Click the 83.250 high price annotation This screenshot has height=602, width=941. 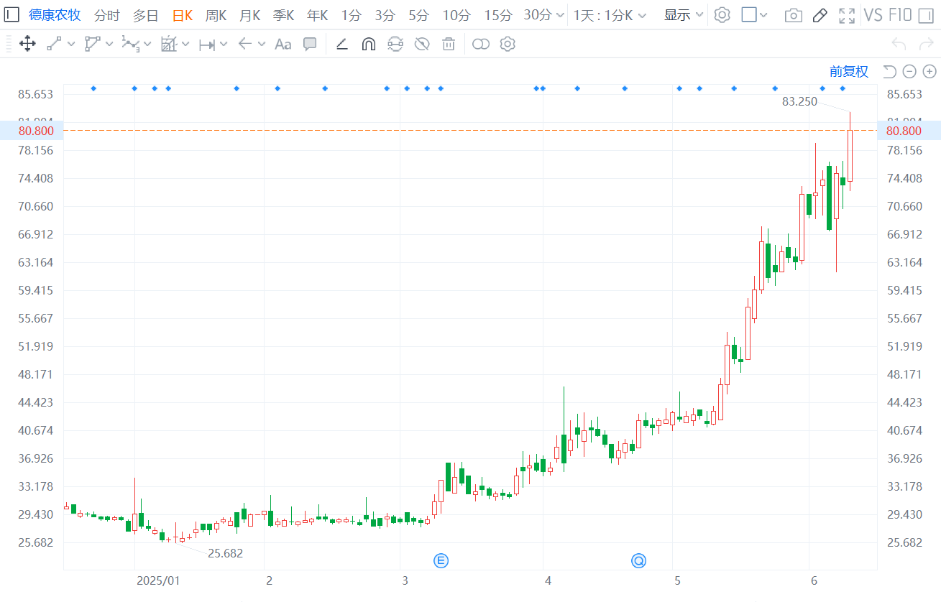click(799, 102)
